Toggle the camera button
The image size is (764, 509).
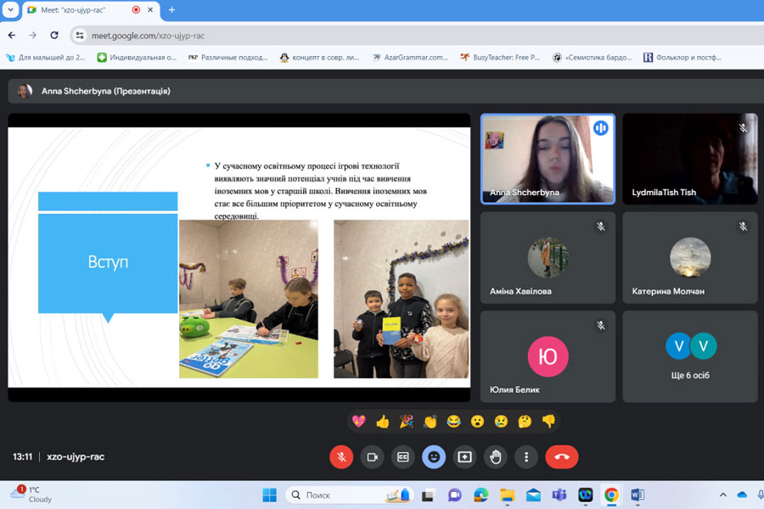click(373, 457)
